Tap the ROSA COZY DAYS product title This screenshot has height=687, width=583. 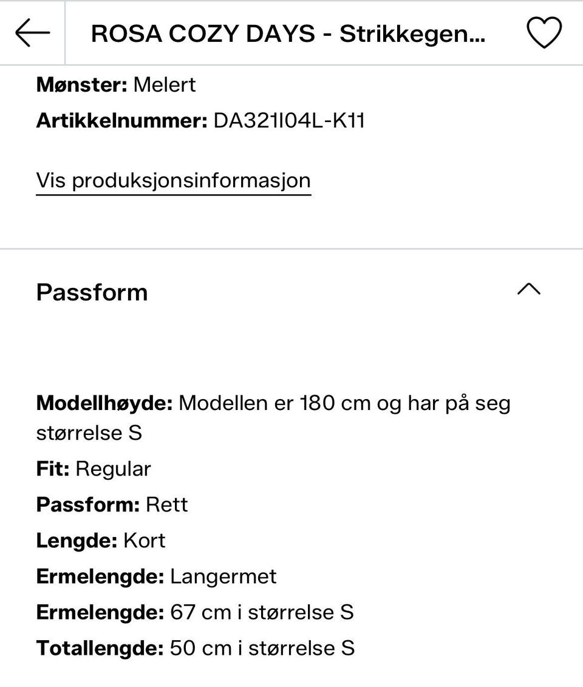[x=288, y=34]
